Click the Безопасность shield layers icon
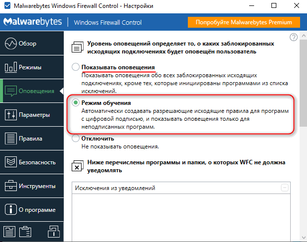The width and height of the screenshot is (307, 242). 11,162
